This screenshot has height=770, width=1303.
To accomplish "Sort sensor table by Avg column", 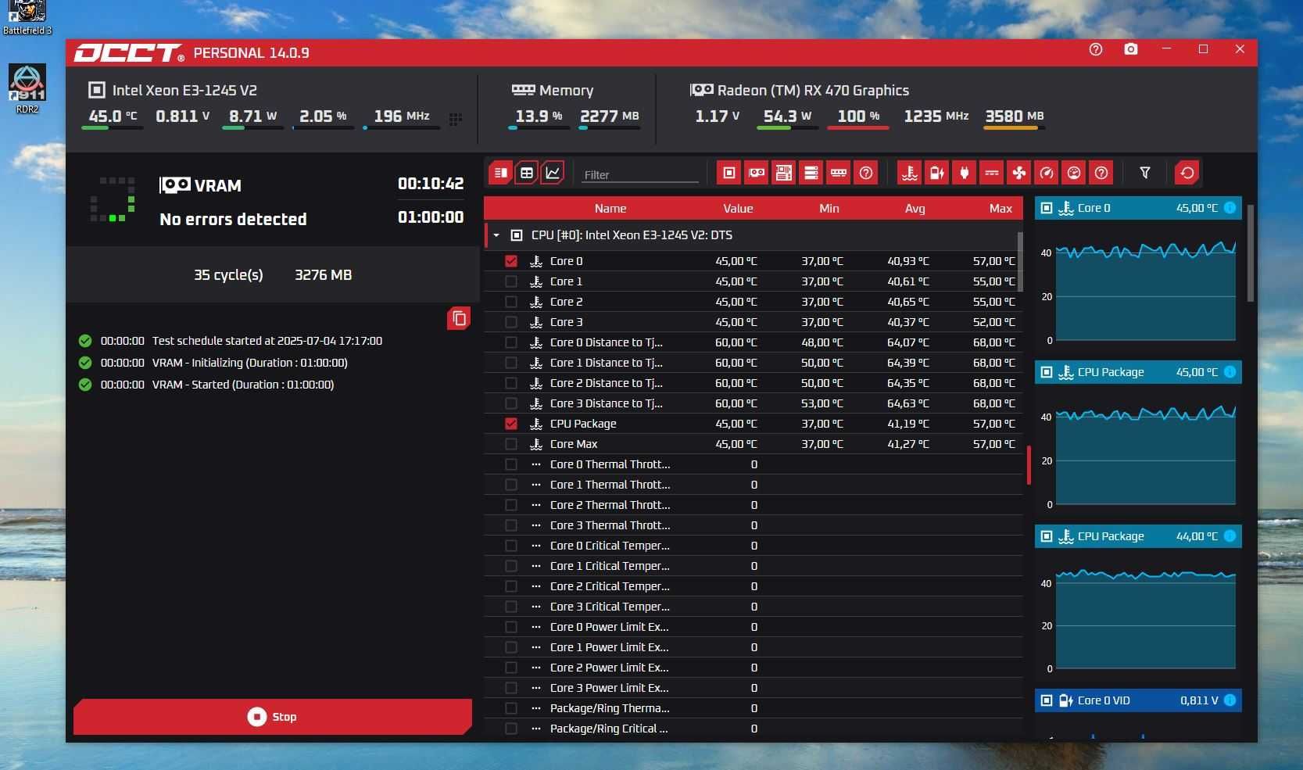I will tap(915, 209).
